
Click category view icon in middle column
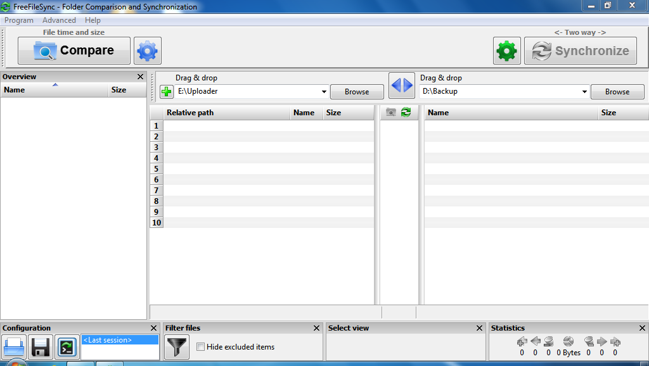point(390,113)
